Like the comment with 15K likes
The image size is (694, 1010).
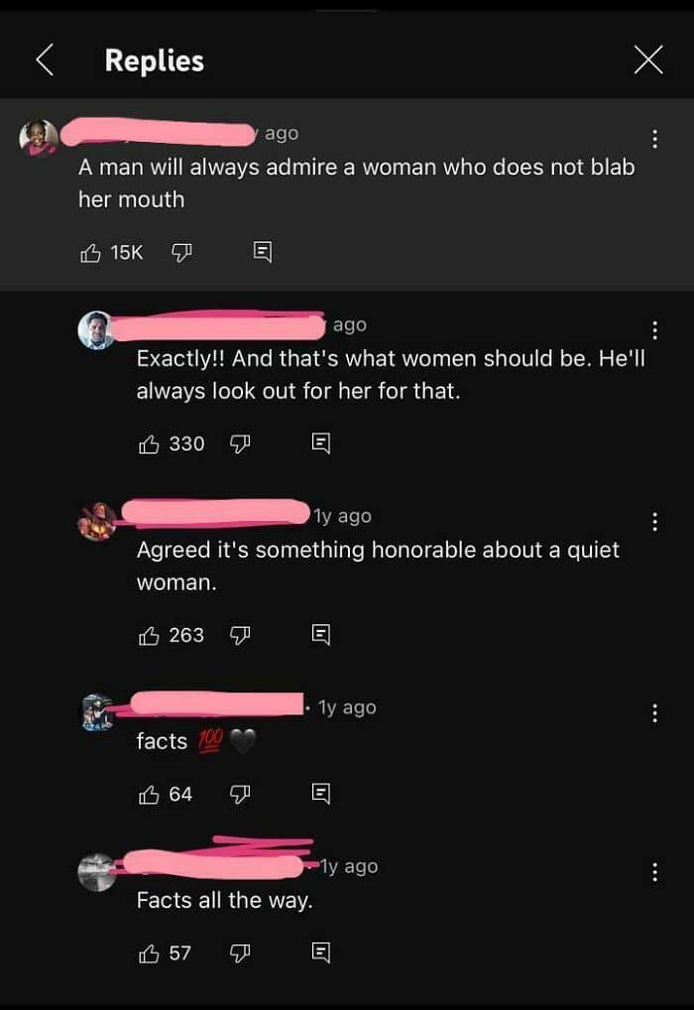(x=90, y=253)
